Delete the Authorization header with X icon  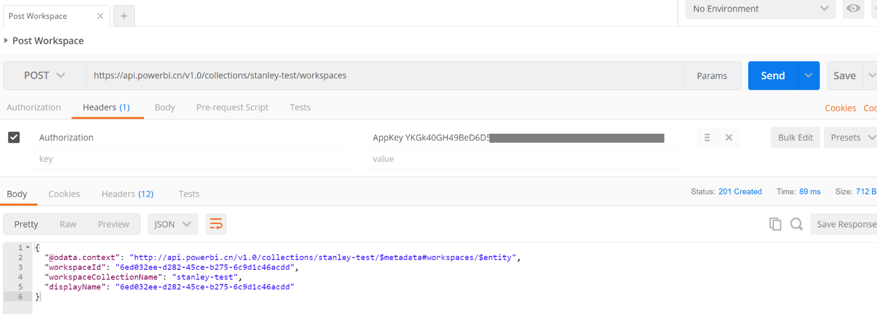pos(729,137)
